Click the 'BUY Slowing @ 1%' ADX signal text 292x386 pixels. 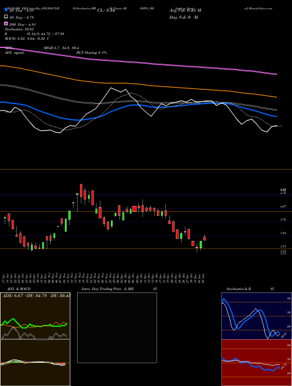click(x=92, y=53)
